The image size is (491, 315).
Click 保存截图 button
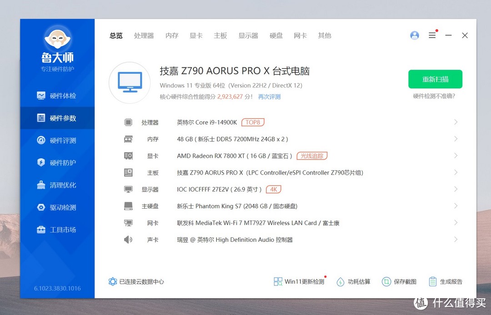click(x=399, y=281)
